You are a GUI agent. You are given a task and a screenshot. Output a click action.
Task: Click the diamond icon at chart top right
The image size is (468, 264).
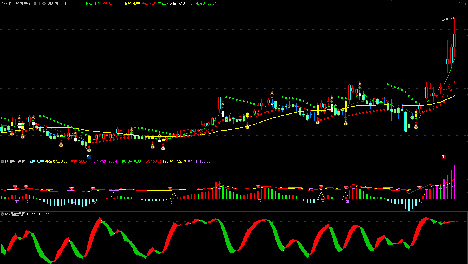(x=459, y=3)
